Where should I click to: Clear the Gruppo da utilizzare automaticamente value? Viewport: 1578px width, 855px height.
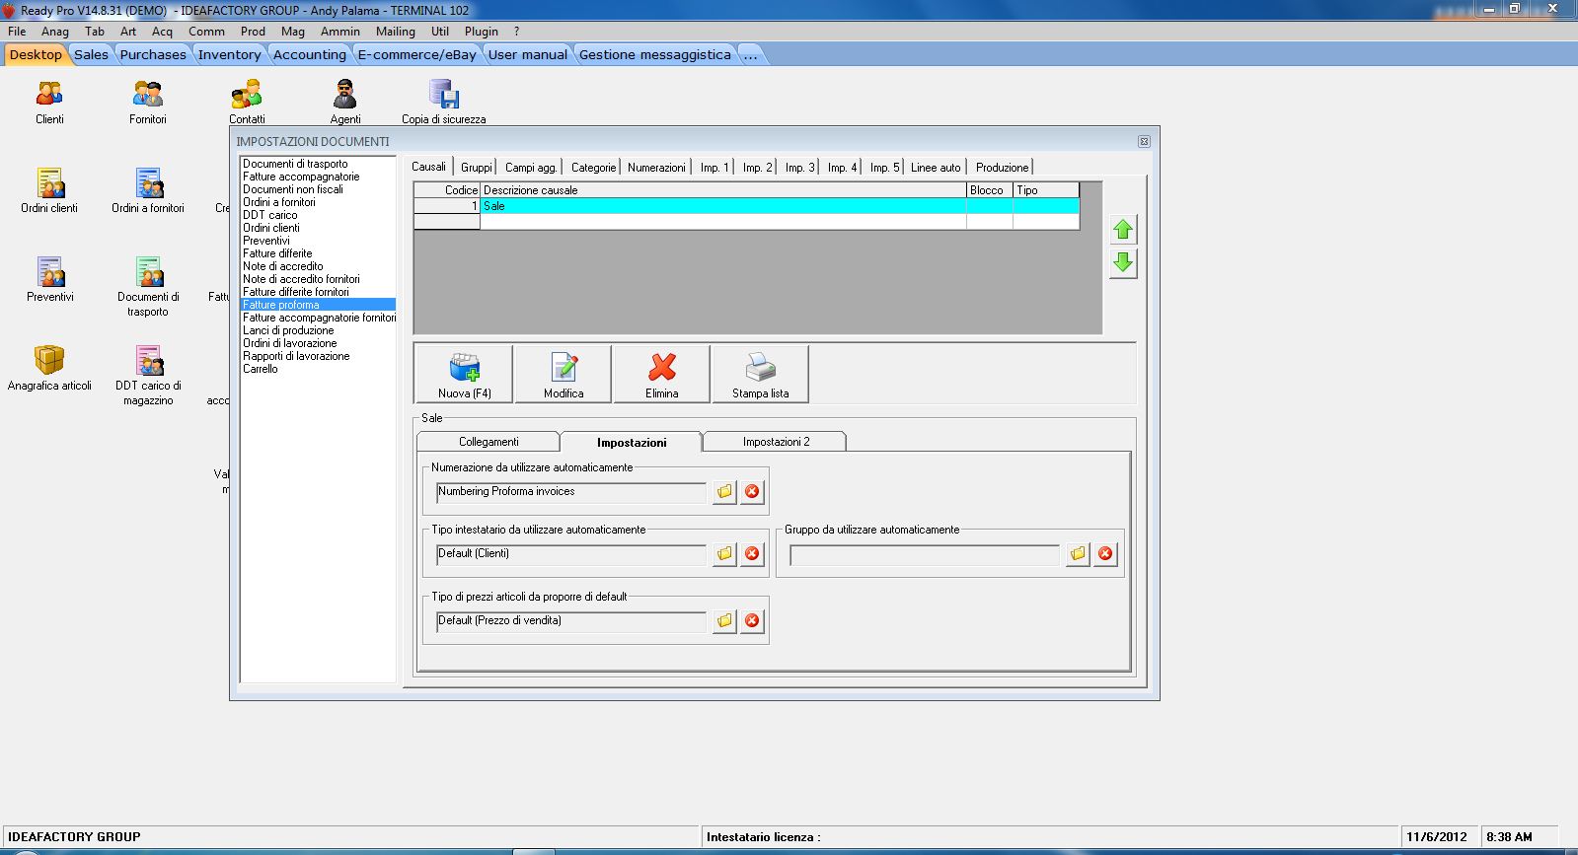click(1105, 553)
